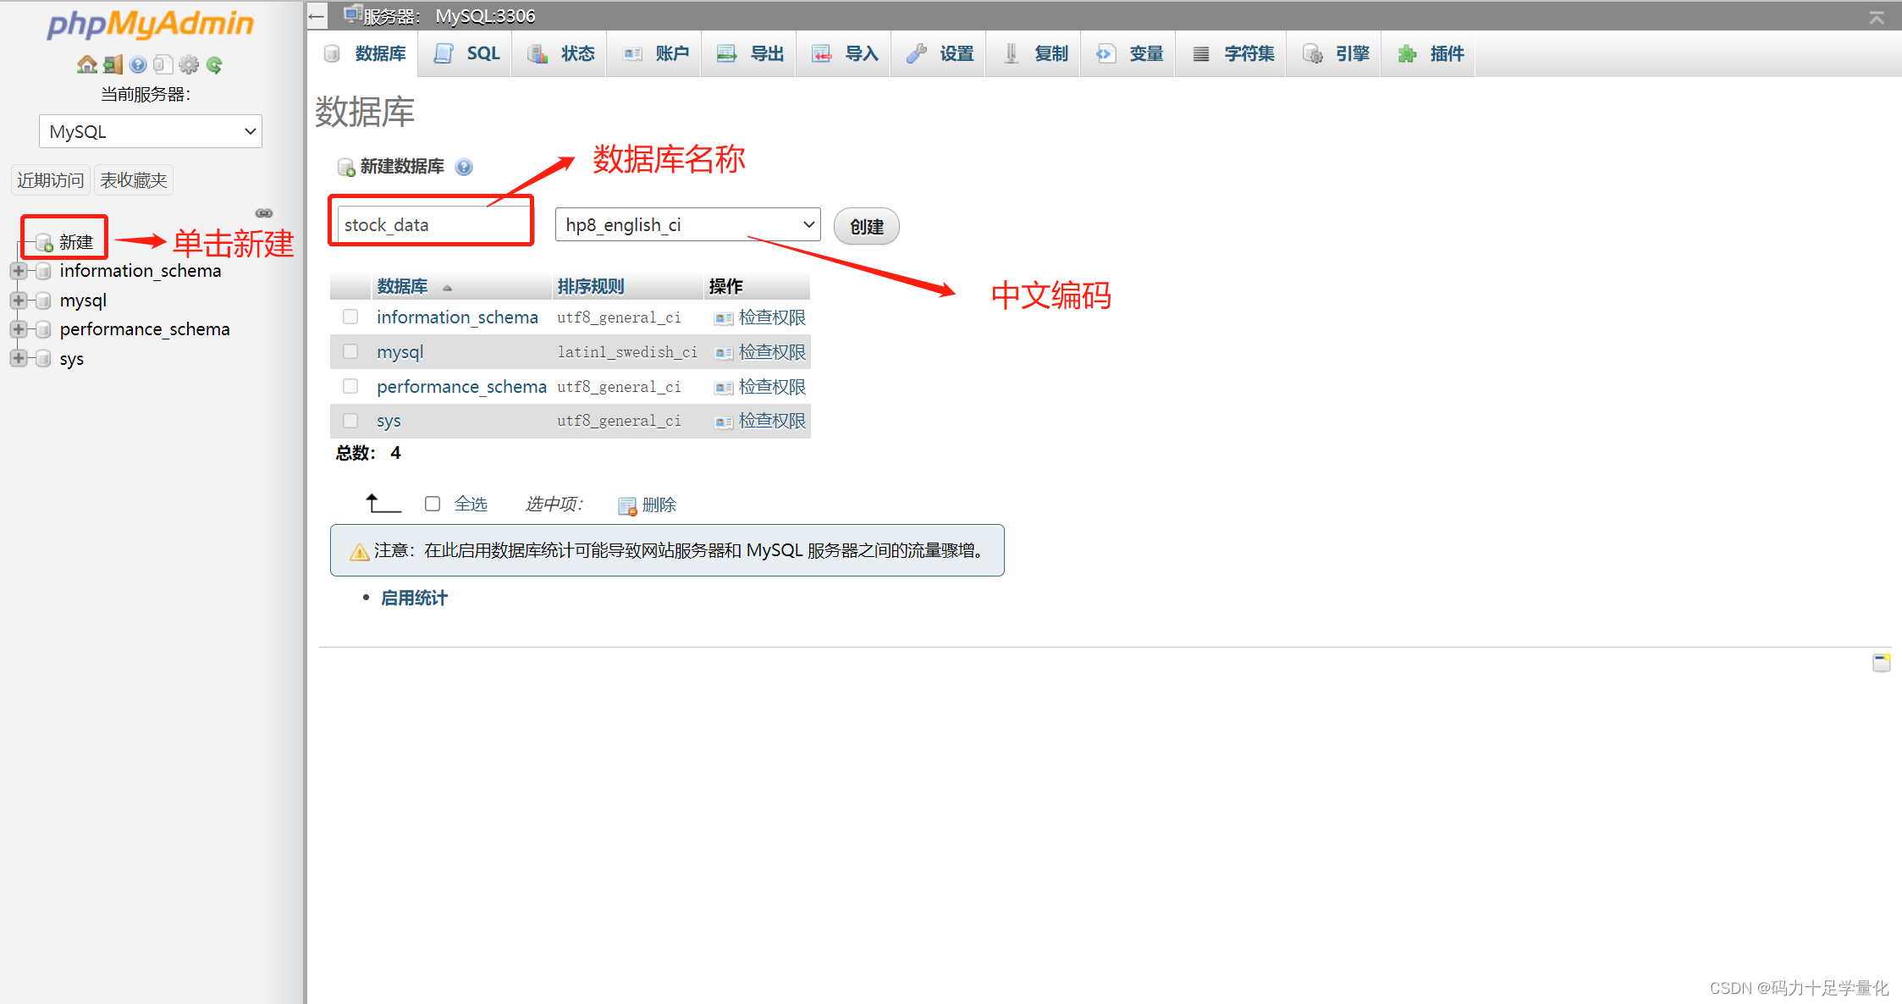Click the privileges icon for sys row
This screenshot has height=1004, width=1902.
point(724,422)
